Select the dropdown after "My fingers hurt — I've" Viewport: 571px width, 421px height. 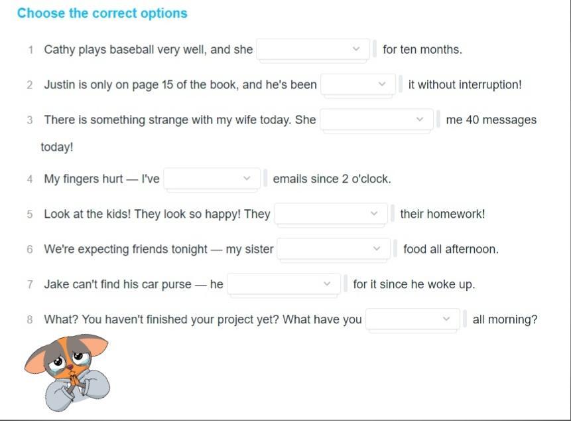[x=212, y=179]
